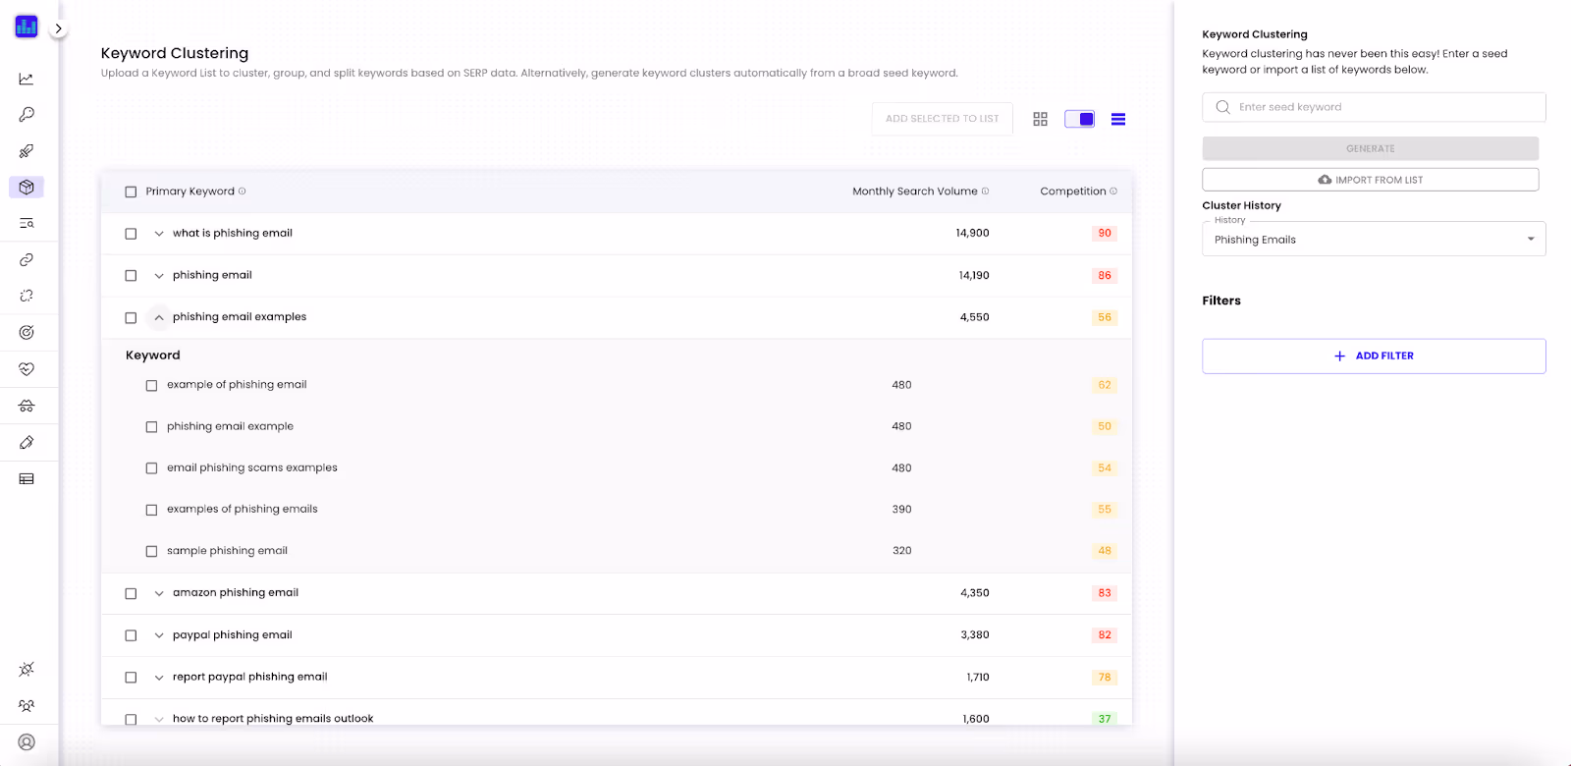Click the plus icon on Add Filter

point(1339,356)
